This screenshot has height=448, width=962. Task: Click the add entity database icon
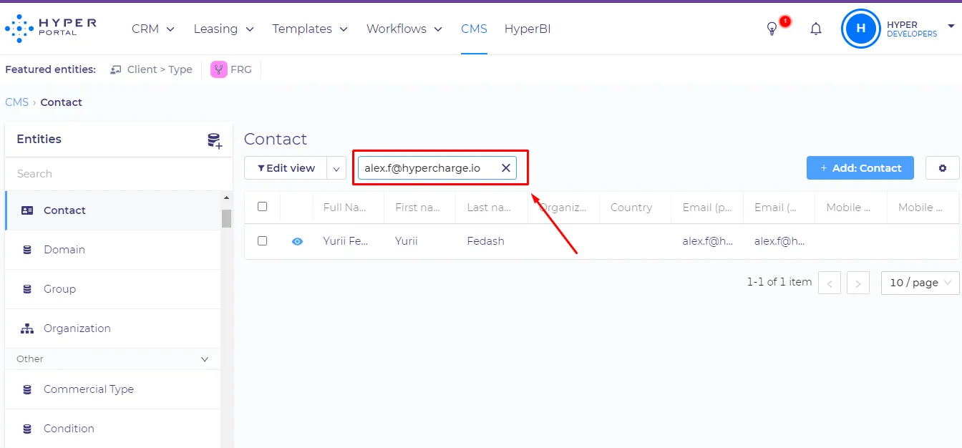tap(215, 140)
